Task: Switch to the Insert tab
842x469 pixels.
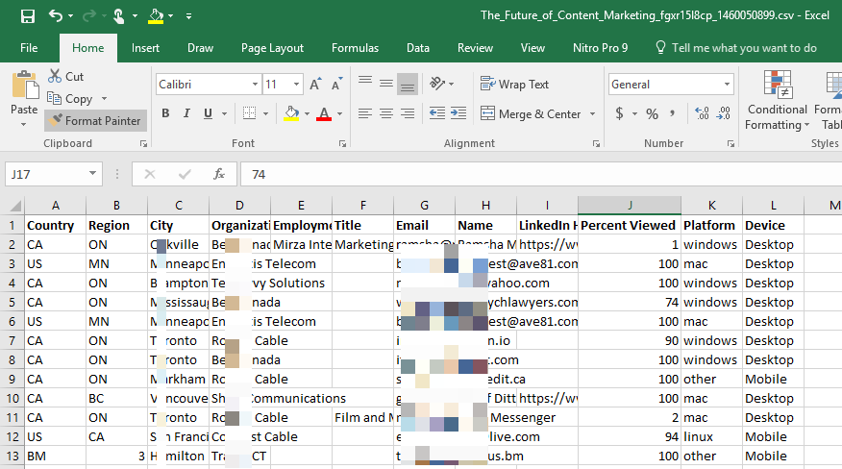Action: 145,48
